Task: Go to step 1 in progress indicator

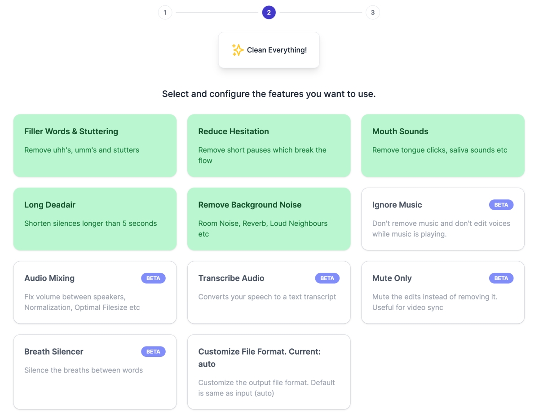Action: pos(165,13)
